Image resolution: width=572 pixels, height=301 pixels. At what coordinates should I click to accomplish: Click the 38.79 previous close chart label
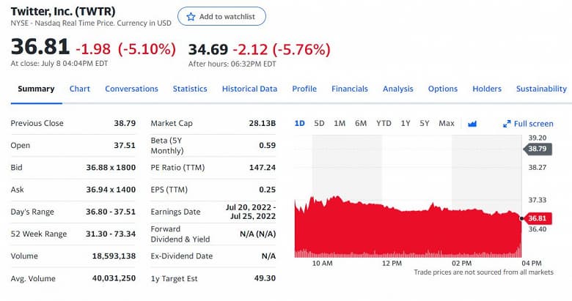click(x=537, y=149)
